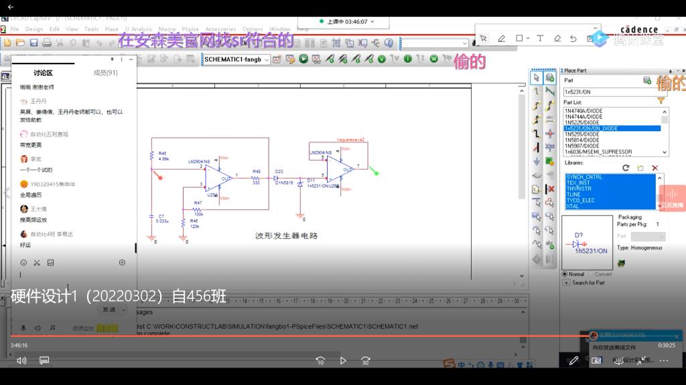686x385 pixels.
Task: Open the Edit menu
Action: click(54, 29)
